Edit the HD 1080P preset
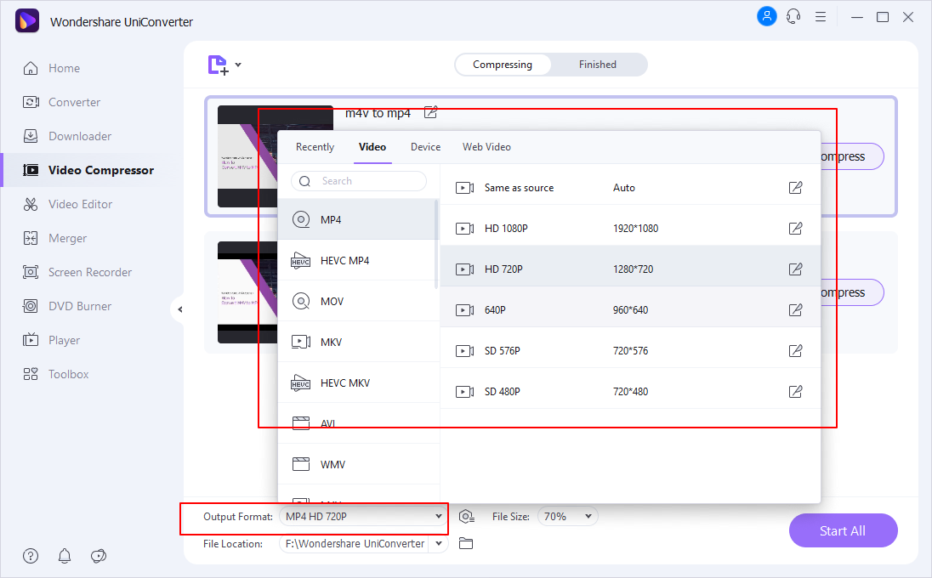 [x=795, y=228]
